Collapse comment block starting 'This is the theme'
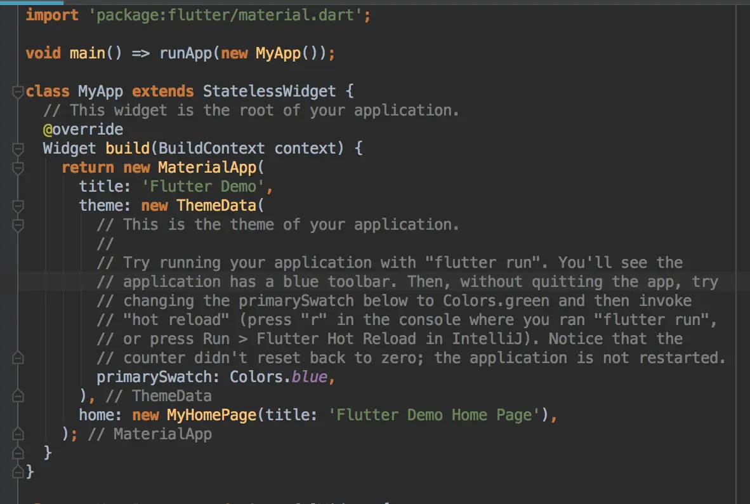 coord(18,225)
